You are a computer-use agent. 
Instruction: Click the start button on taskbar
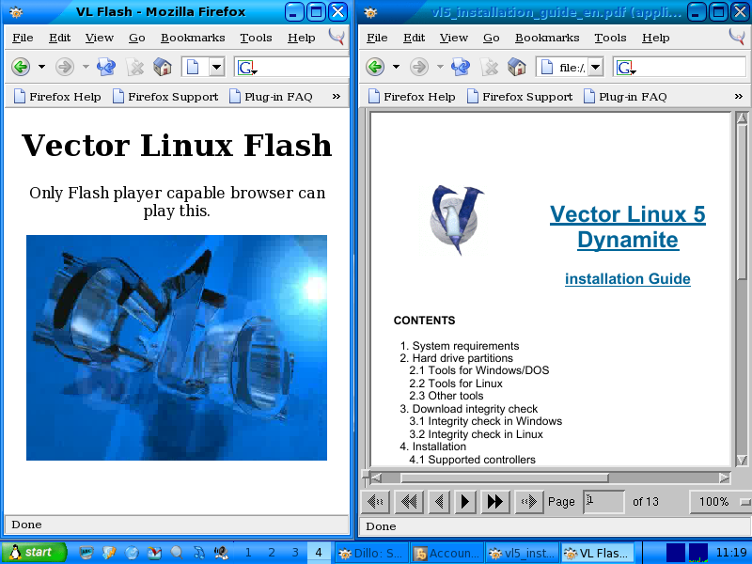pyautogui.click(x=34, y=553)
